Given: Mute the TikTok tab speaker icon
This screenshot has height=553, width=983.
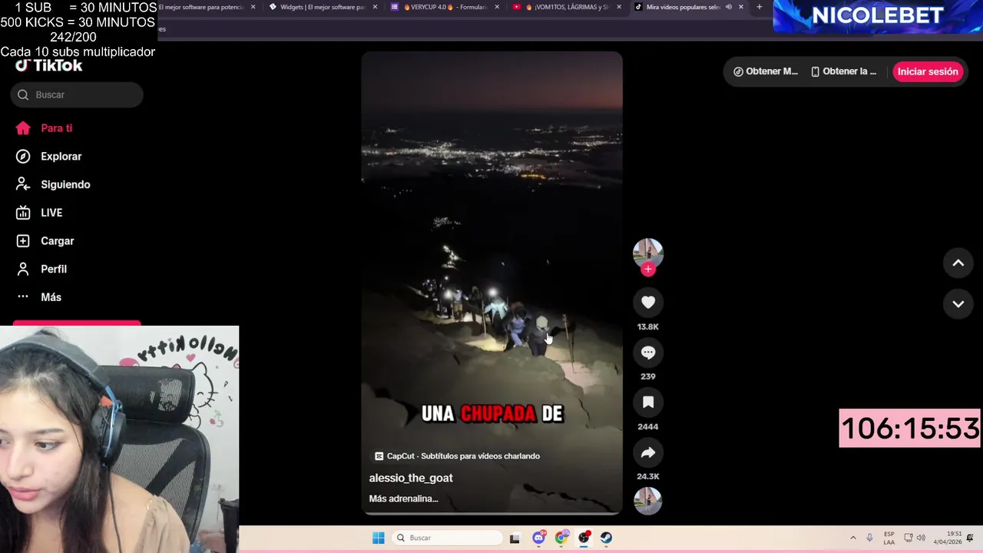Looking at the screenshot, I should tap(728, 7).
